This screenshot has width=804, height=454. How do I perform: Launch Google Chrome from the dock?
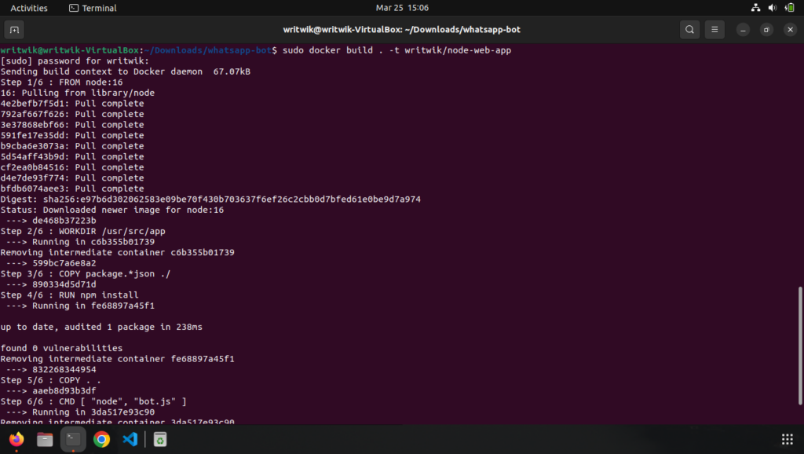[x=101, y=439]
